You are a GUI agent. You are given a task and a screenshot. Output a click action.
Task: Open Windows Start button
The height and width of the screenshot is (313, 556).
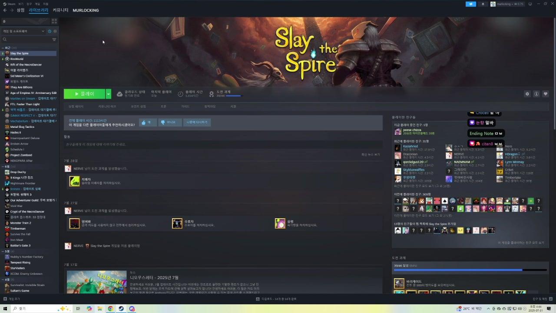tap(5, 309)
